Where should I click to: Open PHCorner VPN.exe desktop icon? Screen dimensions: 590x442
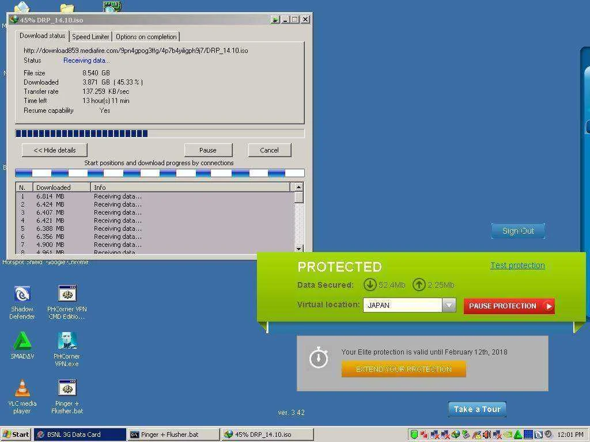[x=67, y=349]
